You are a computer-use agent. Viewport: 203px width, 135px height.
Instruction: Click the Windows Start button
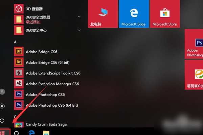pyautogui.click(x=4, y=132)
